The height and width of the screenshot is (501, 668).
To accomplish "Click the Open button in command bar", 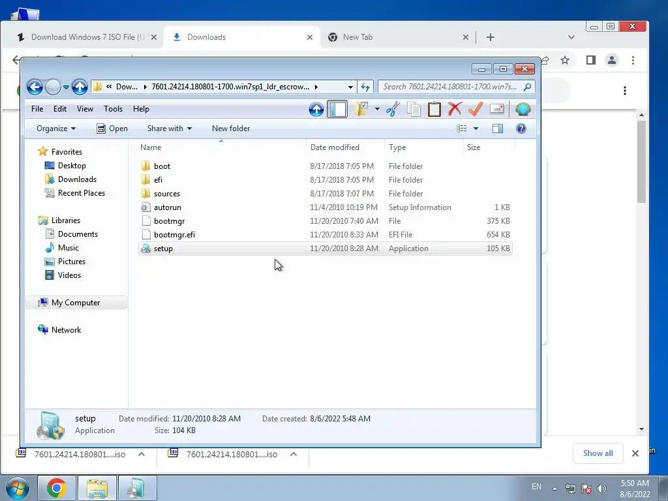I will pos(112,129).
